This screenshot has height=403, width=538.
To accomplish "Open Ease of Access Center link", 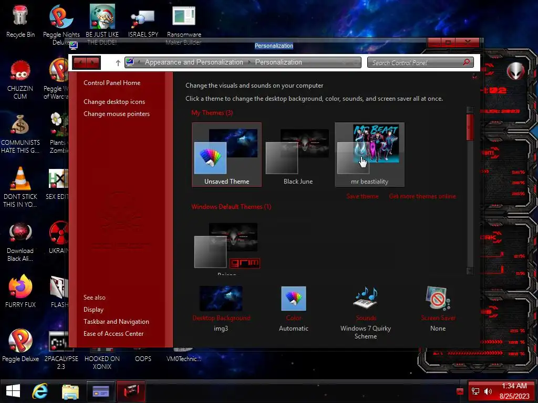I will coord(113,333).
